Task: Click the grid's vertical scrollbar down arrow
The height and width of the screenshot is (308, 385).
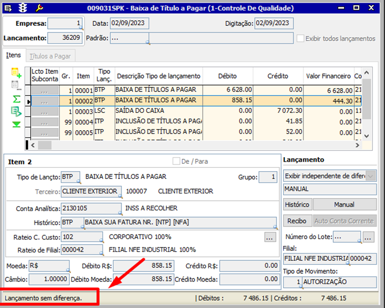Action: pyautogui.click(x=367, y=136)
